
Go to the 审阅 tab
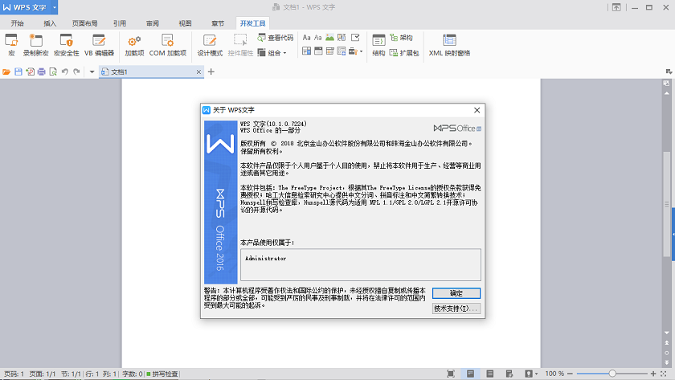153,23
